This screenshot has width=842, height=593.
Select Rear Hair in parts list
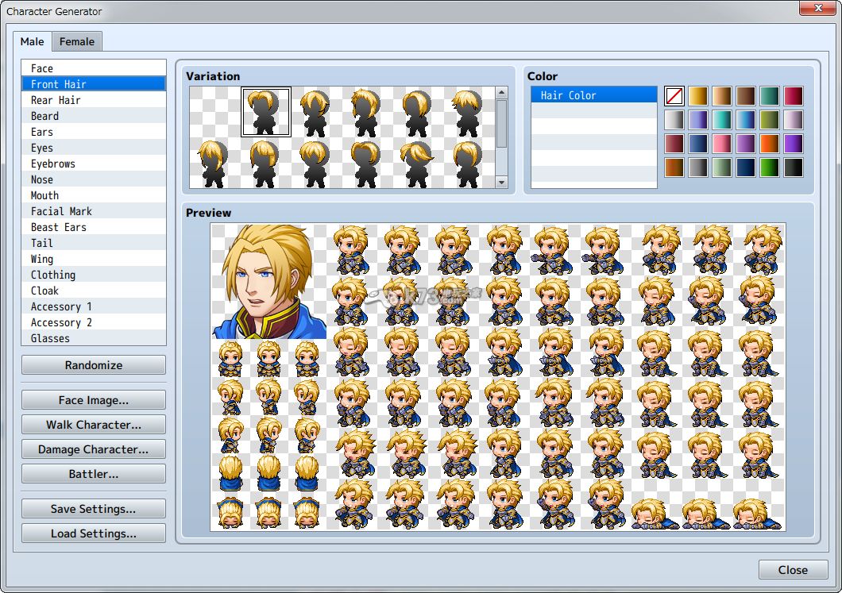(x=56, y=100)
